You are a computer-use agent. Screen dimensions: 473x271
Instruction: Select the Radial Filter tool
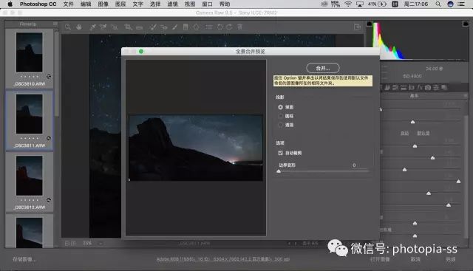[197, 27]
